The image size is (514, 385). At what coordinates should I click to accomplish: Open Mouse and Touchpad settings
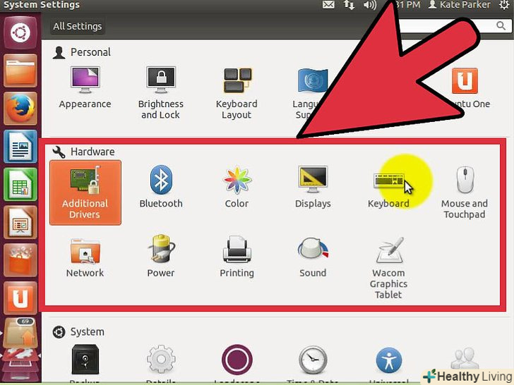(x=465, y=192)
